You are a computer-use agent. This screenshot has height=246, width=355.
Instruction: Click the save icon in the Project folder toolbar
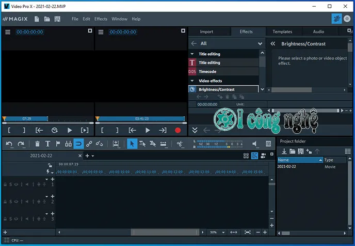(301, 151)
